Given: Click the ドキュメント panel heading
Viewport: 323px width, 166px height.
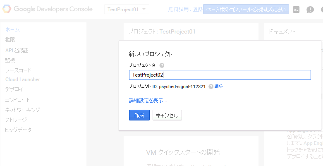Looking at the screenshot, I should click(x=282, y=31).
